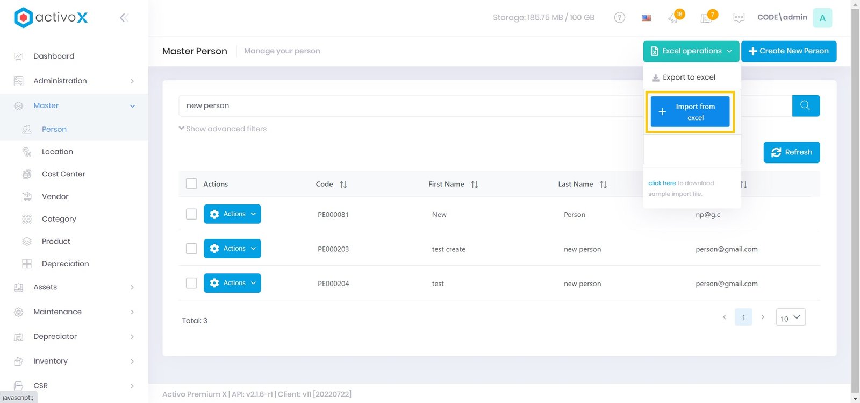Click the search text field containing 'new person'

click(408, 105)
